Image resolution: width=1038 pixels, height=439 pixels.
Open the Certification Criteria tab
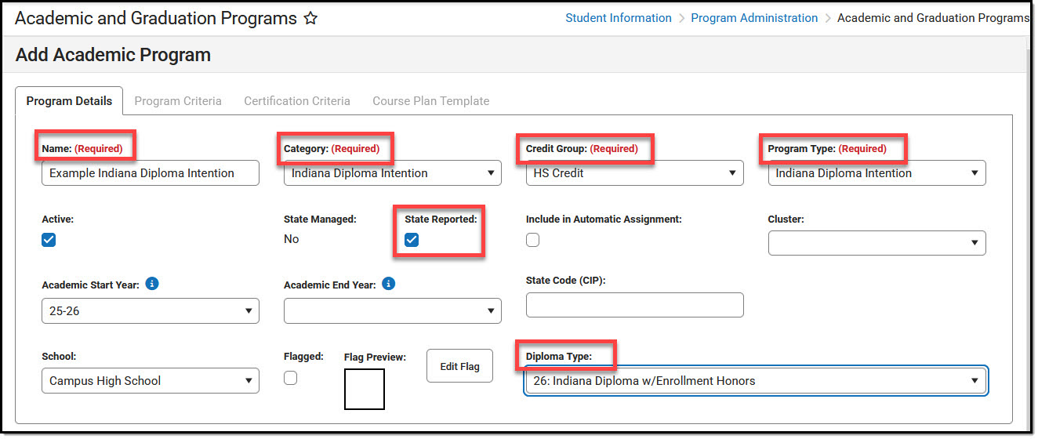(297, 101)
